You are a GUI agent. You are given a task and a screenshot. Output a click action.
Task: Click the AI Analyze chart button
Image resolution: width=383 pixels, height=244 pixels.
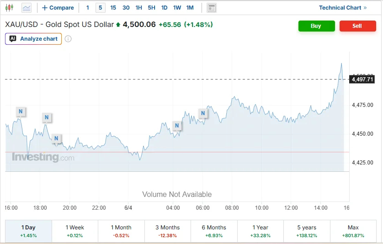tap(33, 39)
